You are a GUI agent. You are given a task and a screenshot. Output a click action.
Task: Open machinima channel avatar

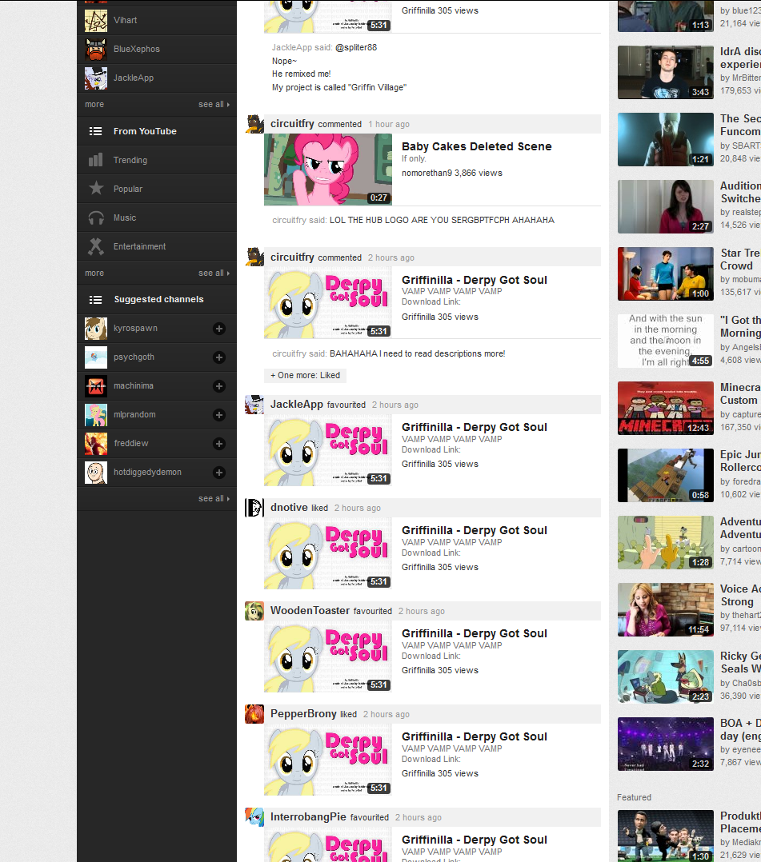point(96,386)
